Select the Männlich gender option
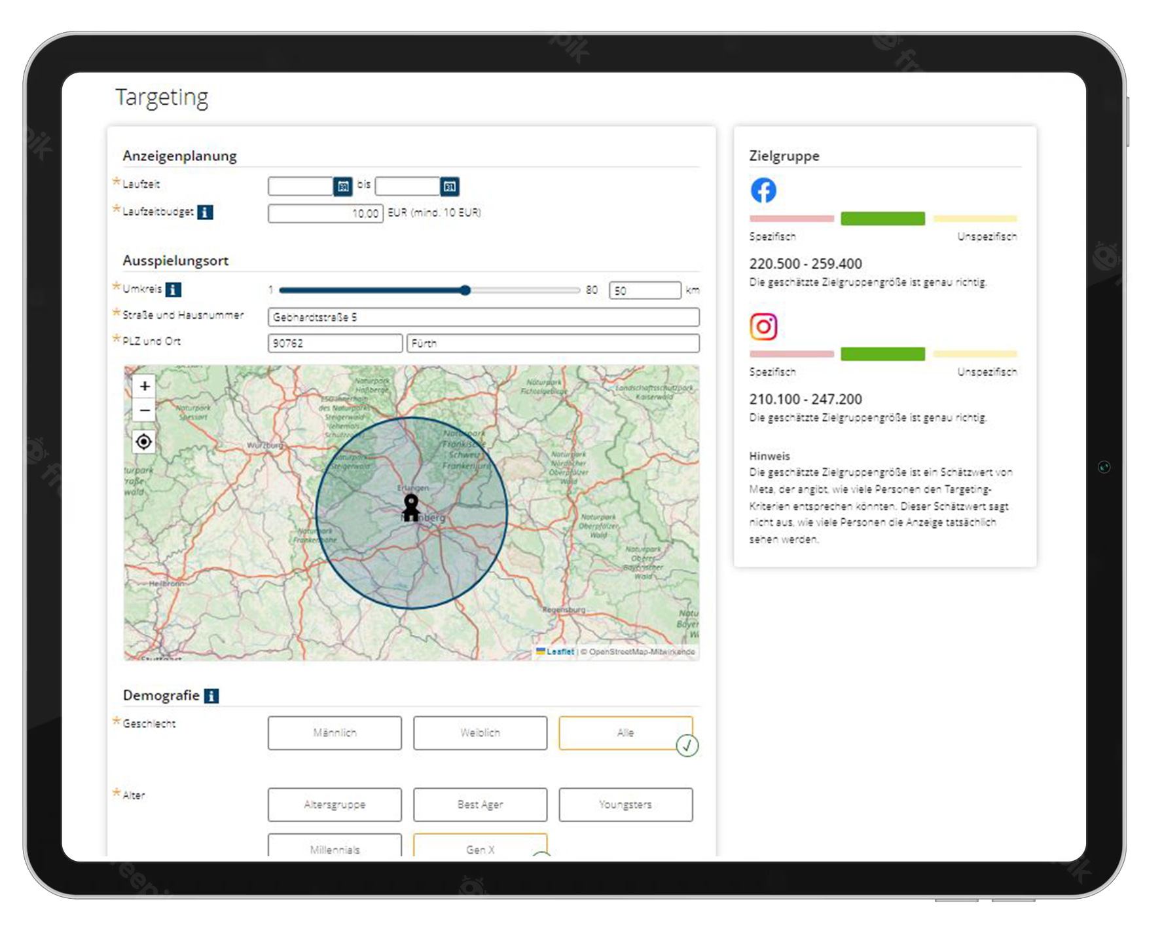This screenshot has width=1160, height=929. click(335, 732)
